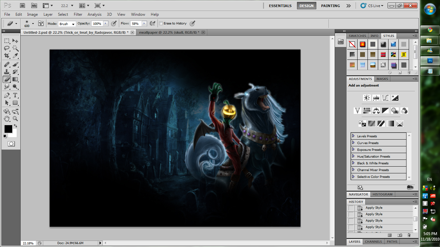Select the Pen tool
440x247 pixels.
[7, 96]
